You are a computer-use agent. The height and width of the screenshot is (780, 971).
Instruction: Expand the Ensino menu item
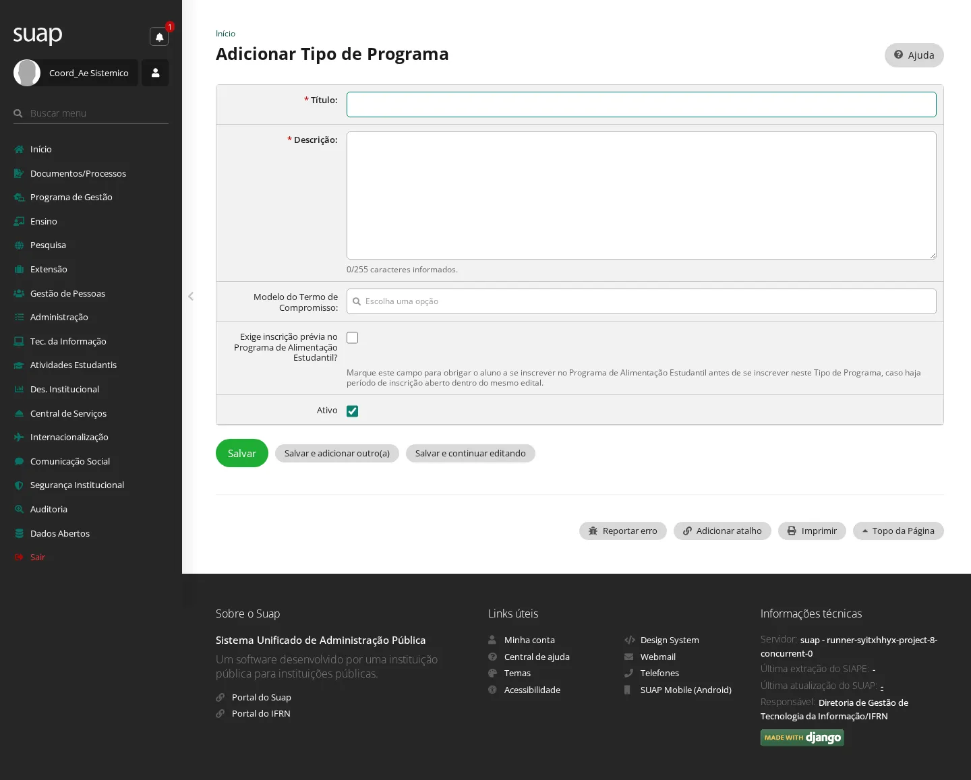(44, 221)
